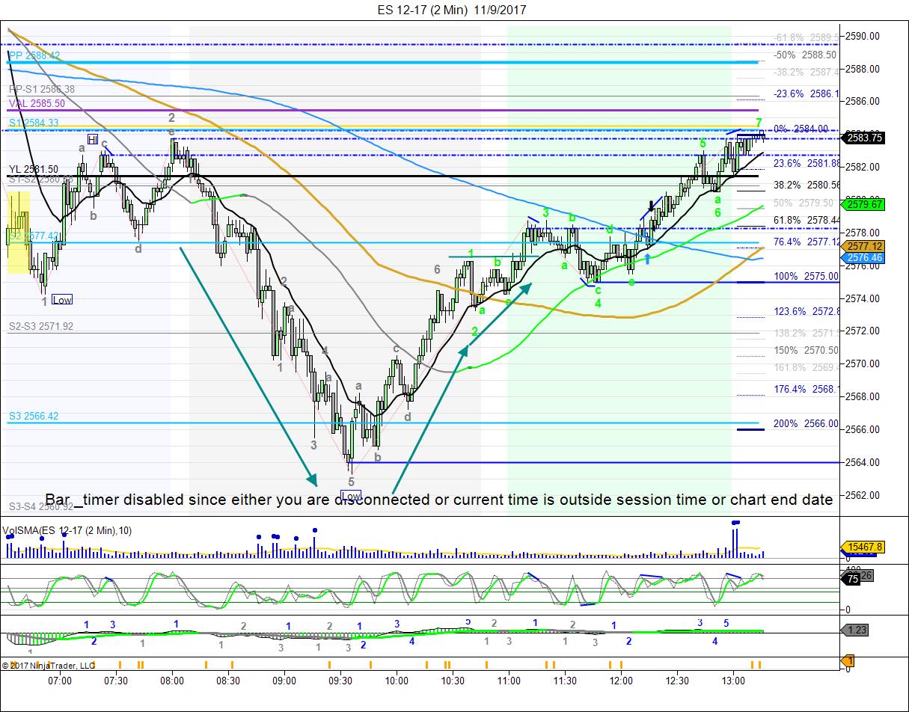Image resolution: width=909 pixels, height=712 pixels.
Task: Click the 13:00 time axis label
Action: [733, 681]
